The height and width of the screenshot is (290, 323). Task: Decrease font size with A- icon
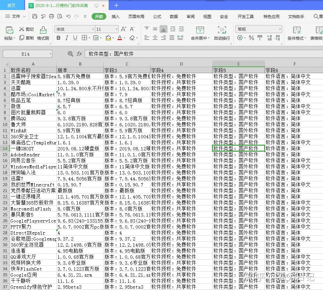coord(132,29)
